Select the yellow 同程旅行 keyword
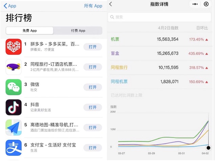This screenshot has width=215, height=161. click(x=119, y=67)
